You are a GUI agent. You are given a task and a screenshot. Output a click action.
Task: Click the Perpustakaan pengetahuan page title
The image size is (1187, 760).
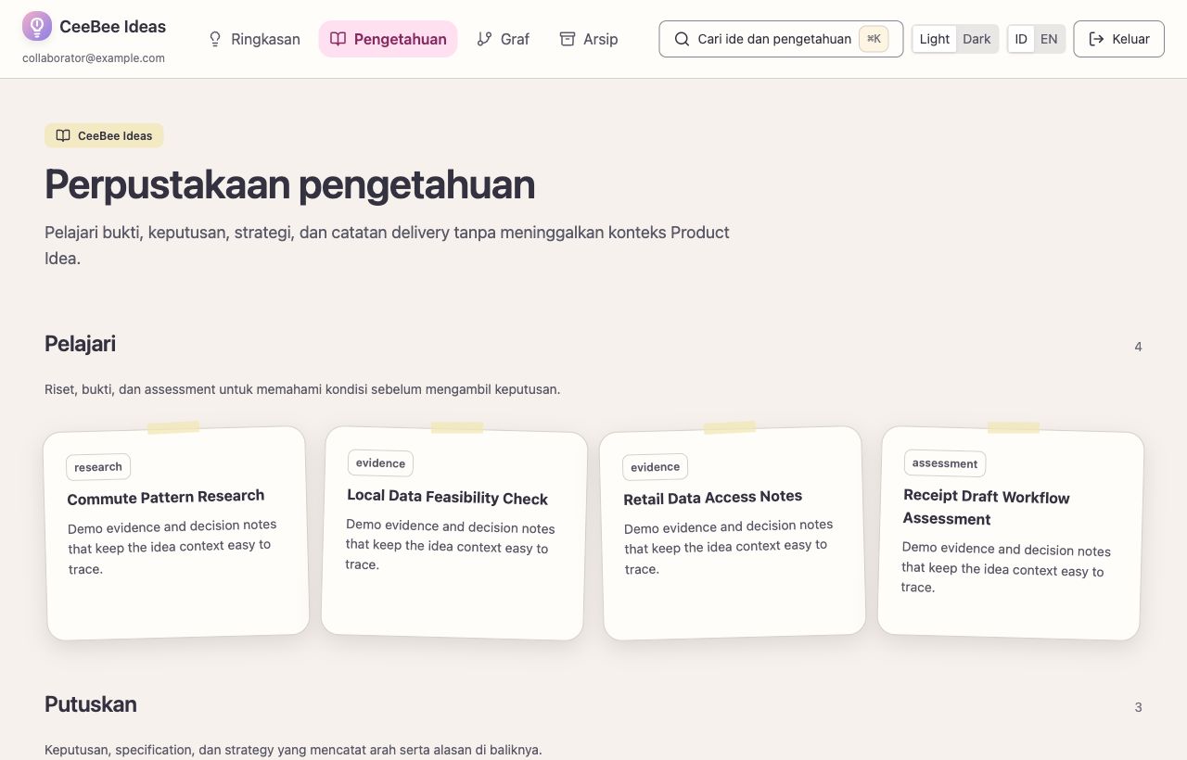290,184
